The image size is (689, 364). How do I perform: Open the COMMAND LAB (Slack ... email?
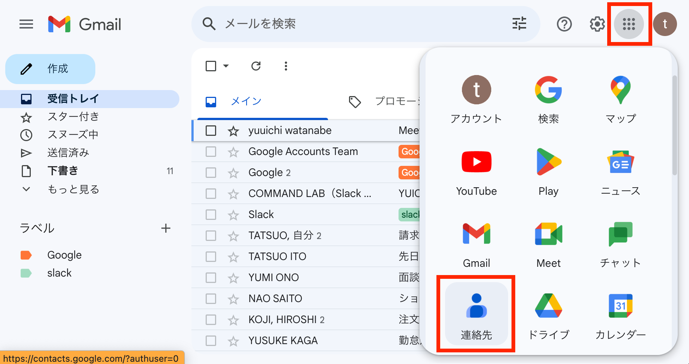tap(306, 194)
